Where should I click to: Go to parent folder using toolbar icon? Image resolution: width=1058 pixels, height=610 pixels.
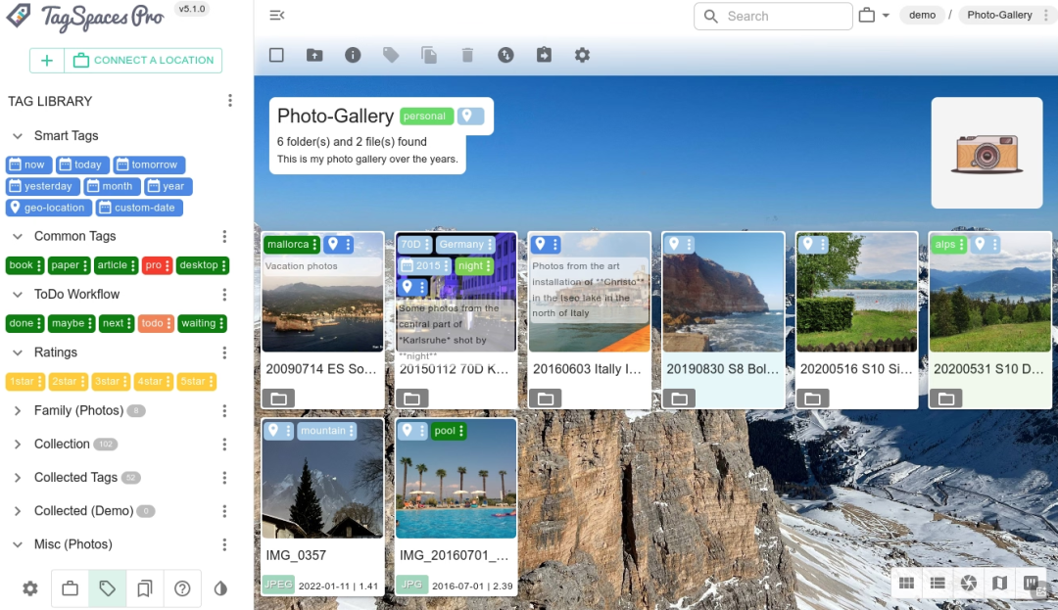314,55
